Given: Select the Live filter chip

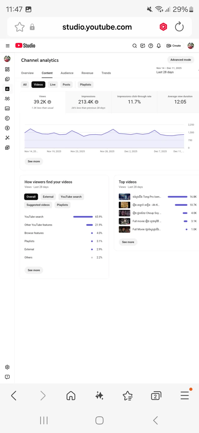Looking at the screenshot, I should 53,85.
